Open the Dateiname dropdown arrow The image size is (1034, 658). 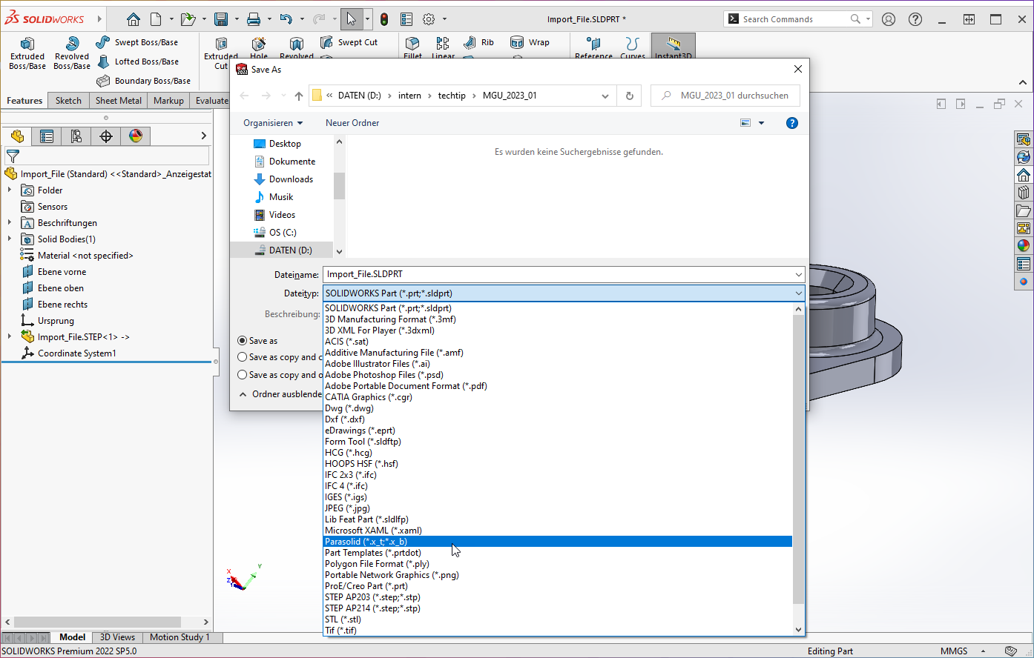click(x=798, y=274)
